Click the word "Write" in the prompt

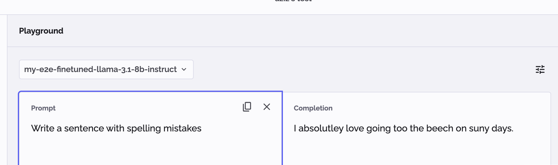tap(43, 128)
